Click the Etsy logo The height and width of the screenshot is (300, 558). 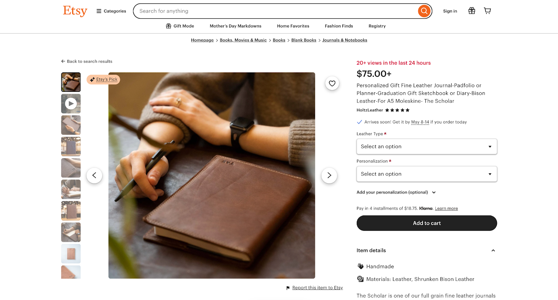[x=75, y=11]
